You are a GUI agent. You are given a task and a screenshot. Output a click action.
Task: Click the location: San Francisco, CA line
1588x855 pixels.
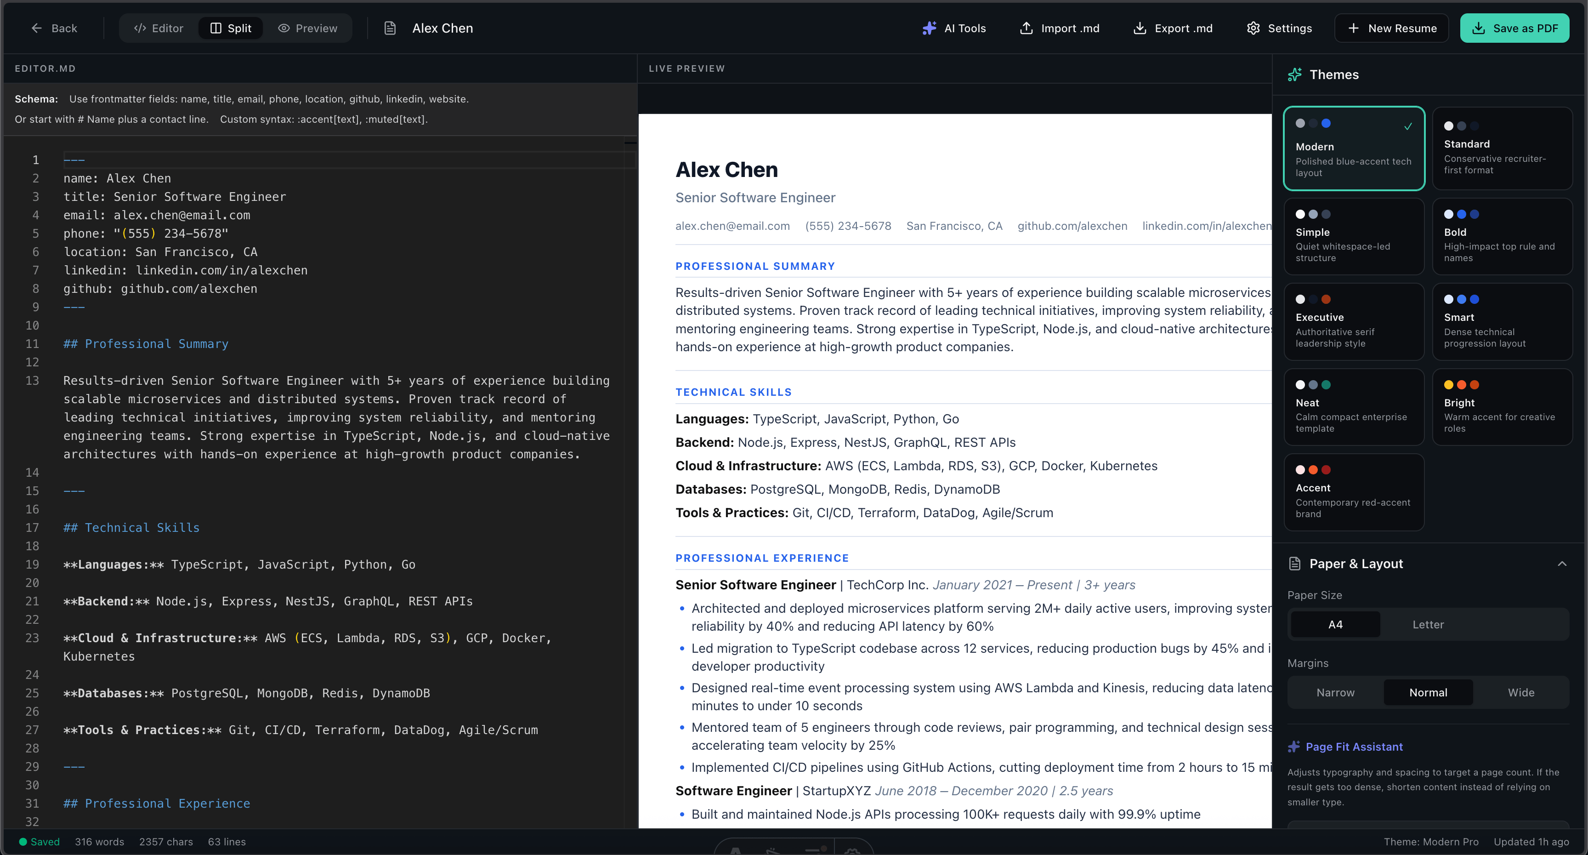click(160, 252)
